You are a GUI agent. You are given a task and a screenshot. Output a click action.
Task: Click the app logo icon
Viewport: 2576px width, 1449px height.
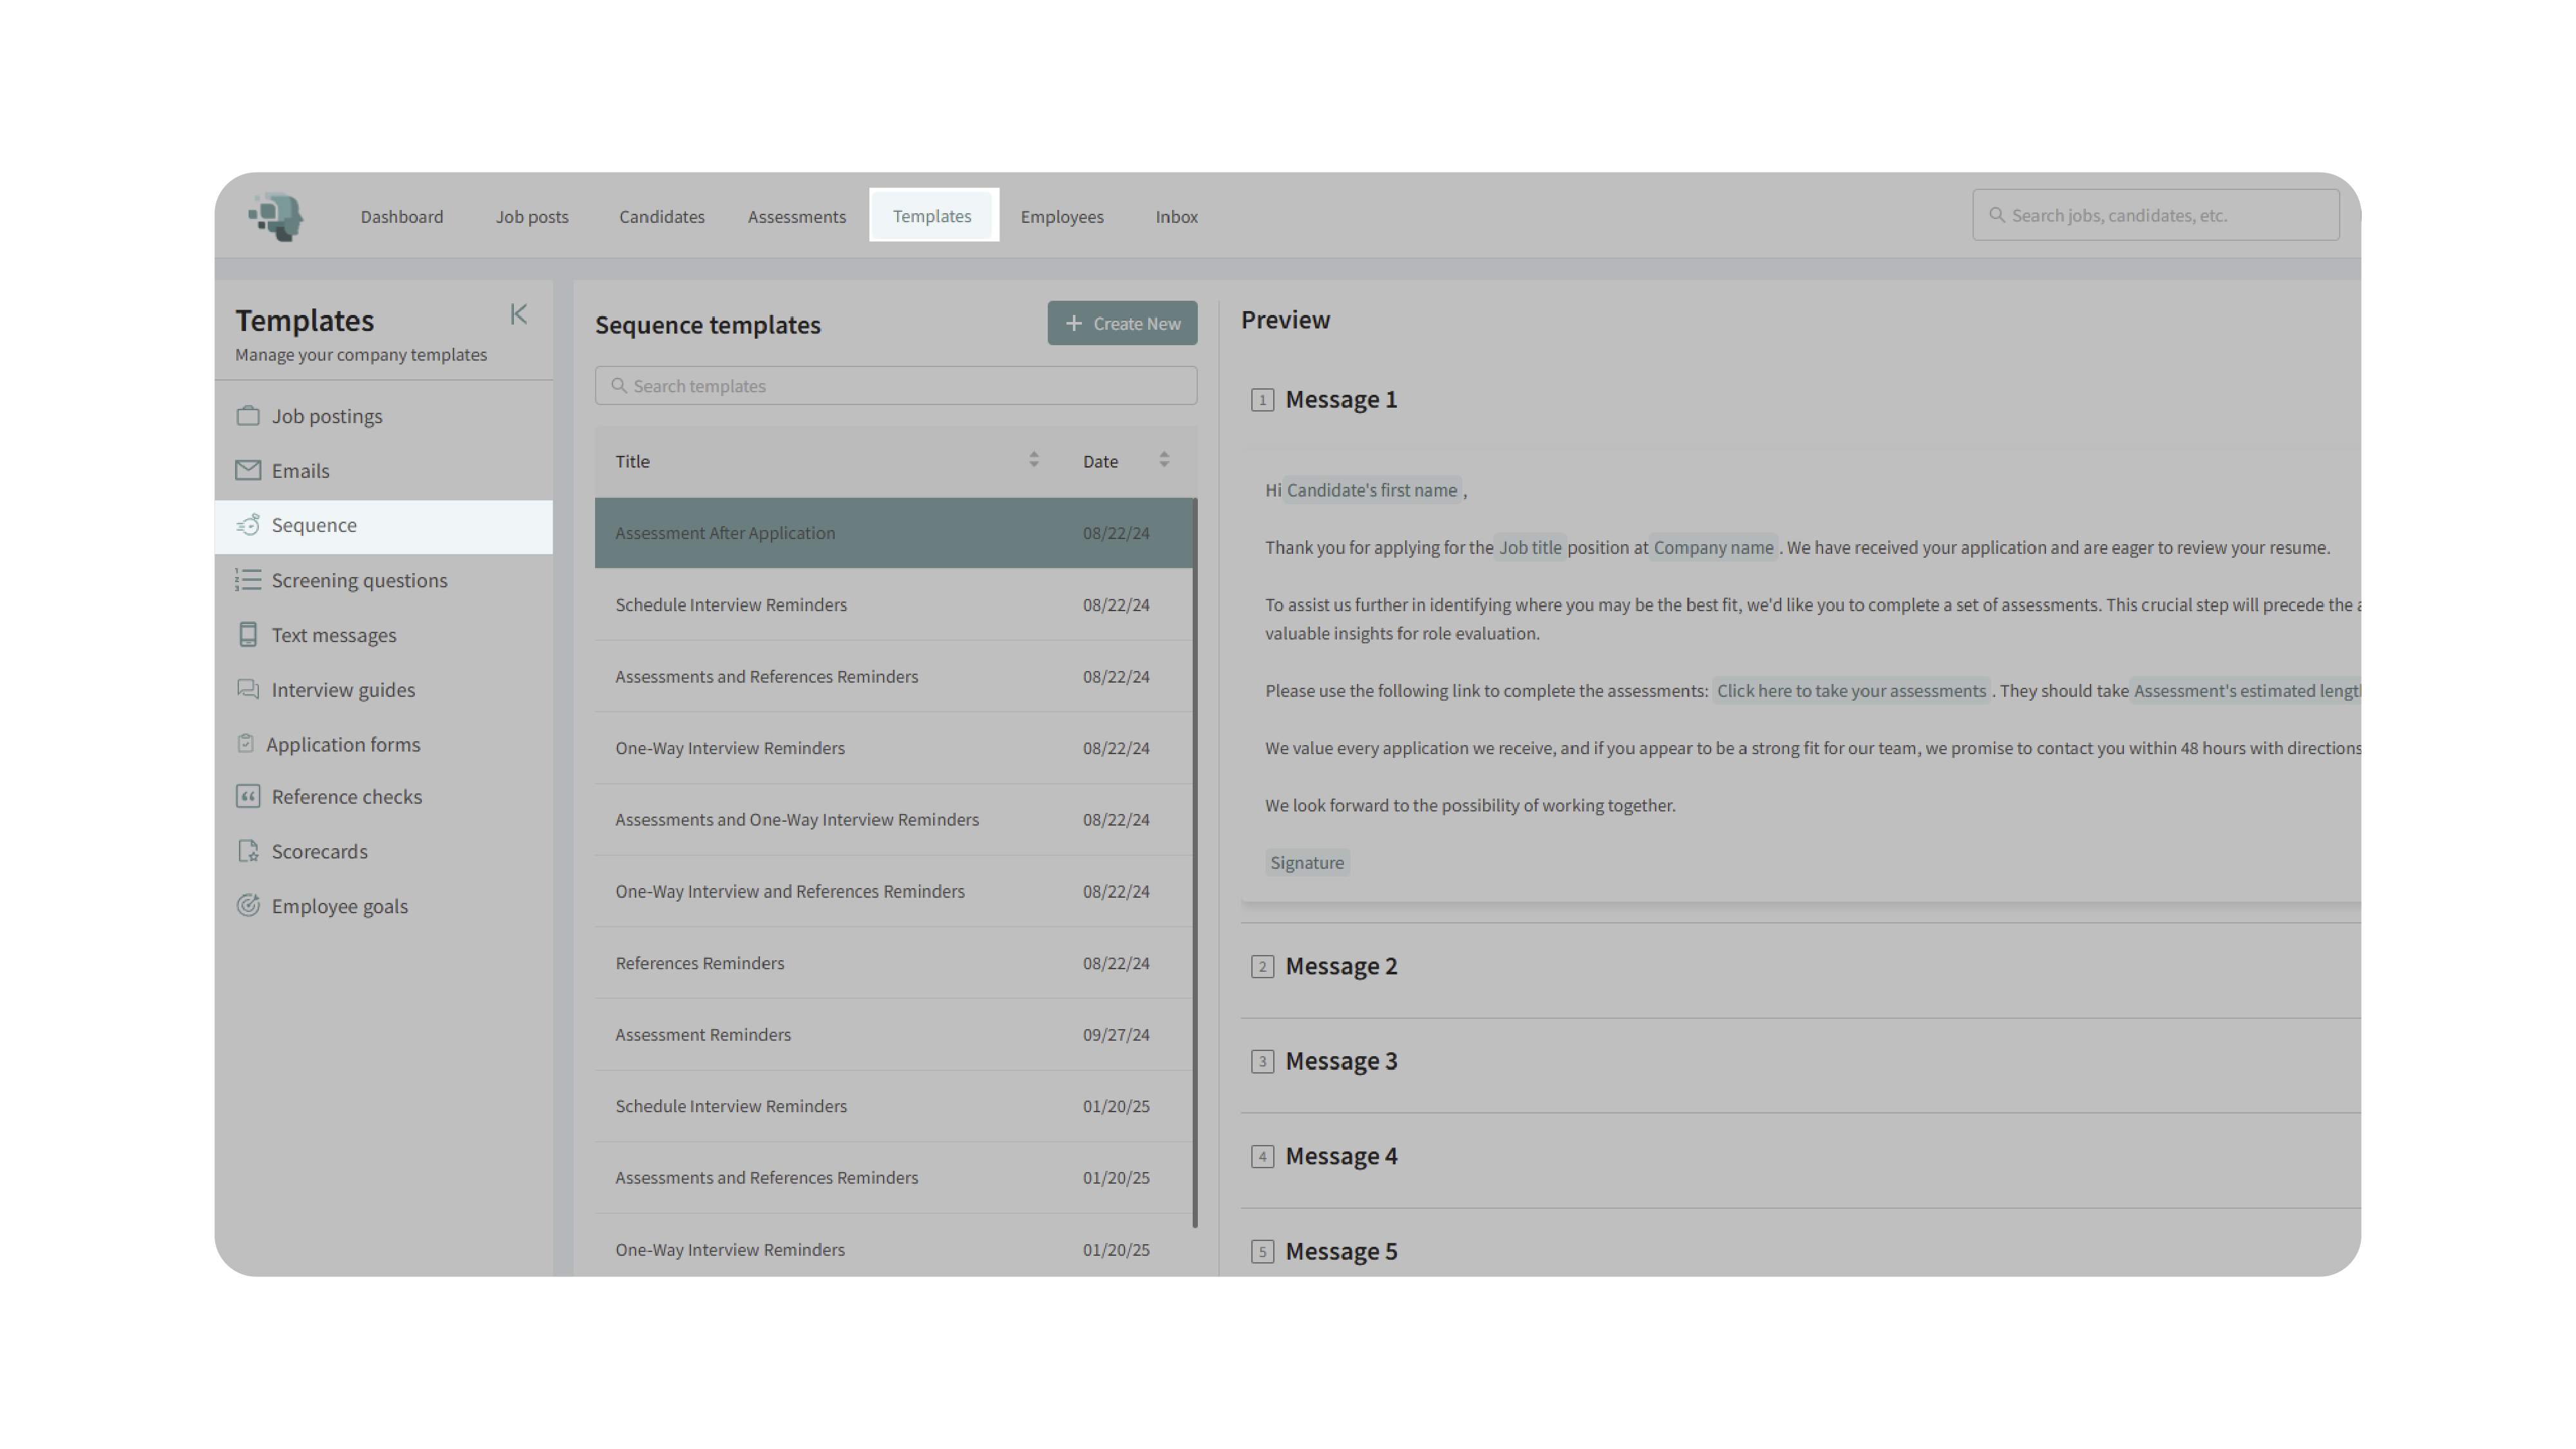(x=276, y=216)
